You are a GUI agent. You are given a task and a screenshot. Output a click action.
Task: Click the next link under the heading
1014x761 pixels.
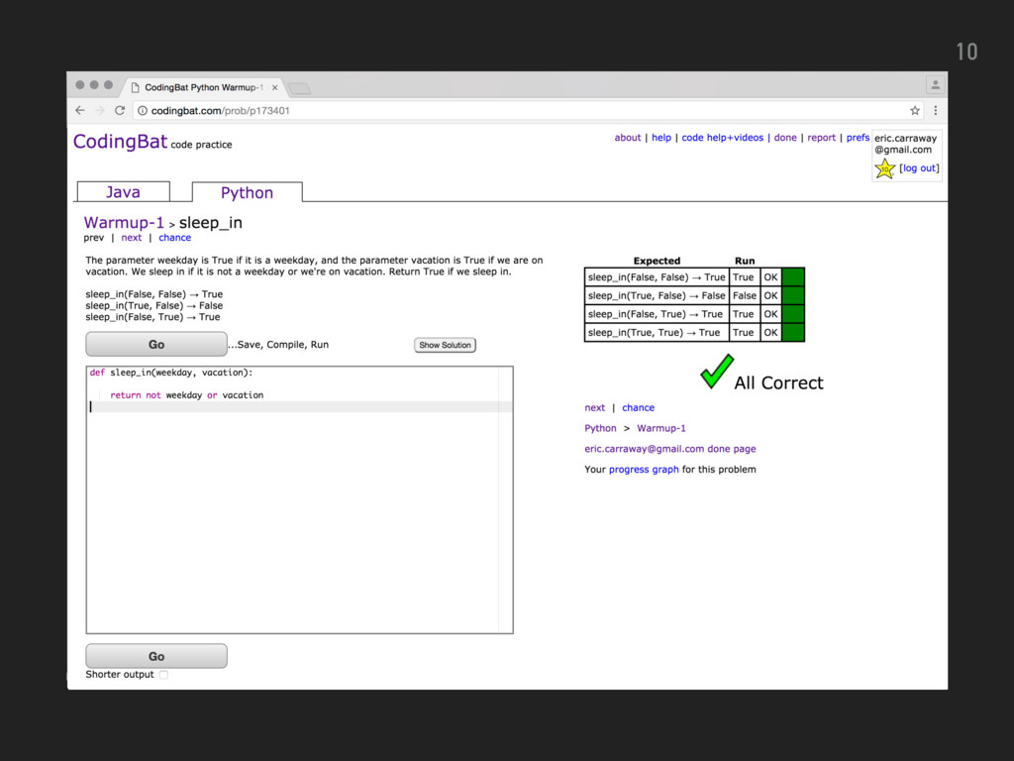coord(132,238)
